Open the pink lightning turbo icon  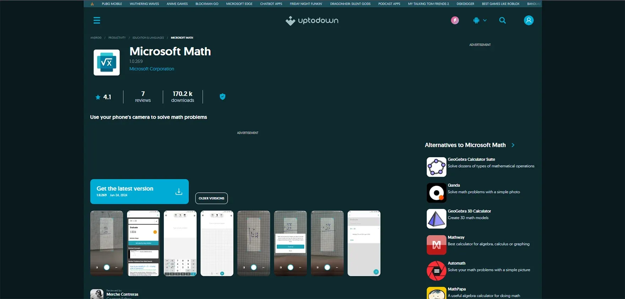tap(455, 20)
